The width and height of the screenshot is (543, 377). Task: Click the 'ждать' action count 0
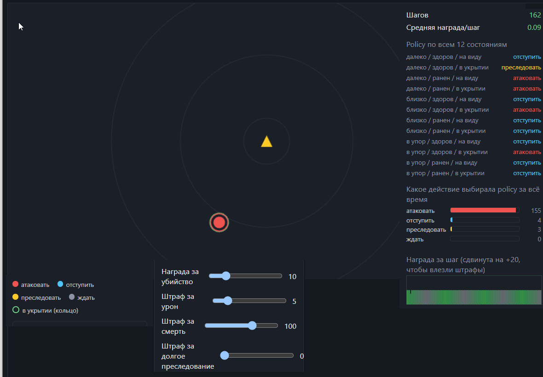(x=539, y=240)
